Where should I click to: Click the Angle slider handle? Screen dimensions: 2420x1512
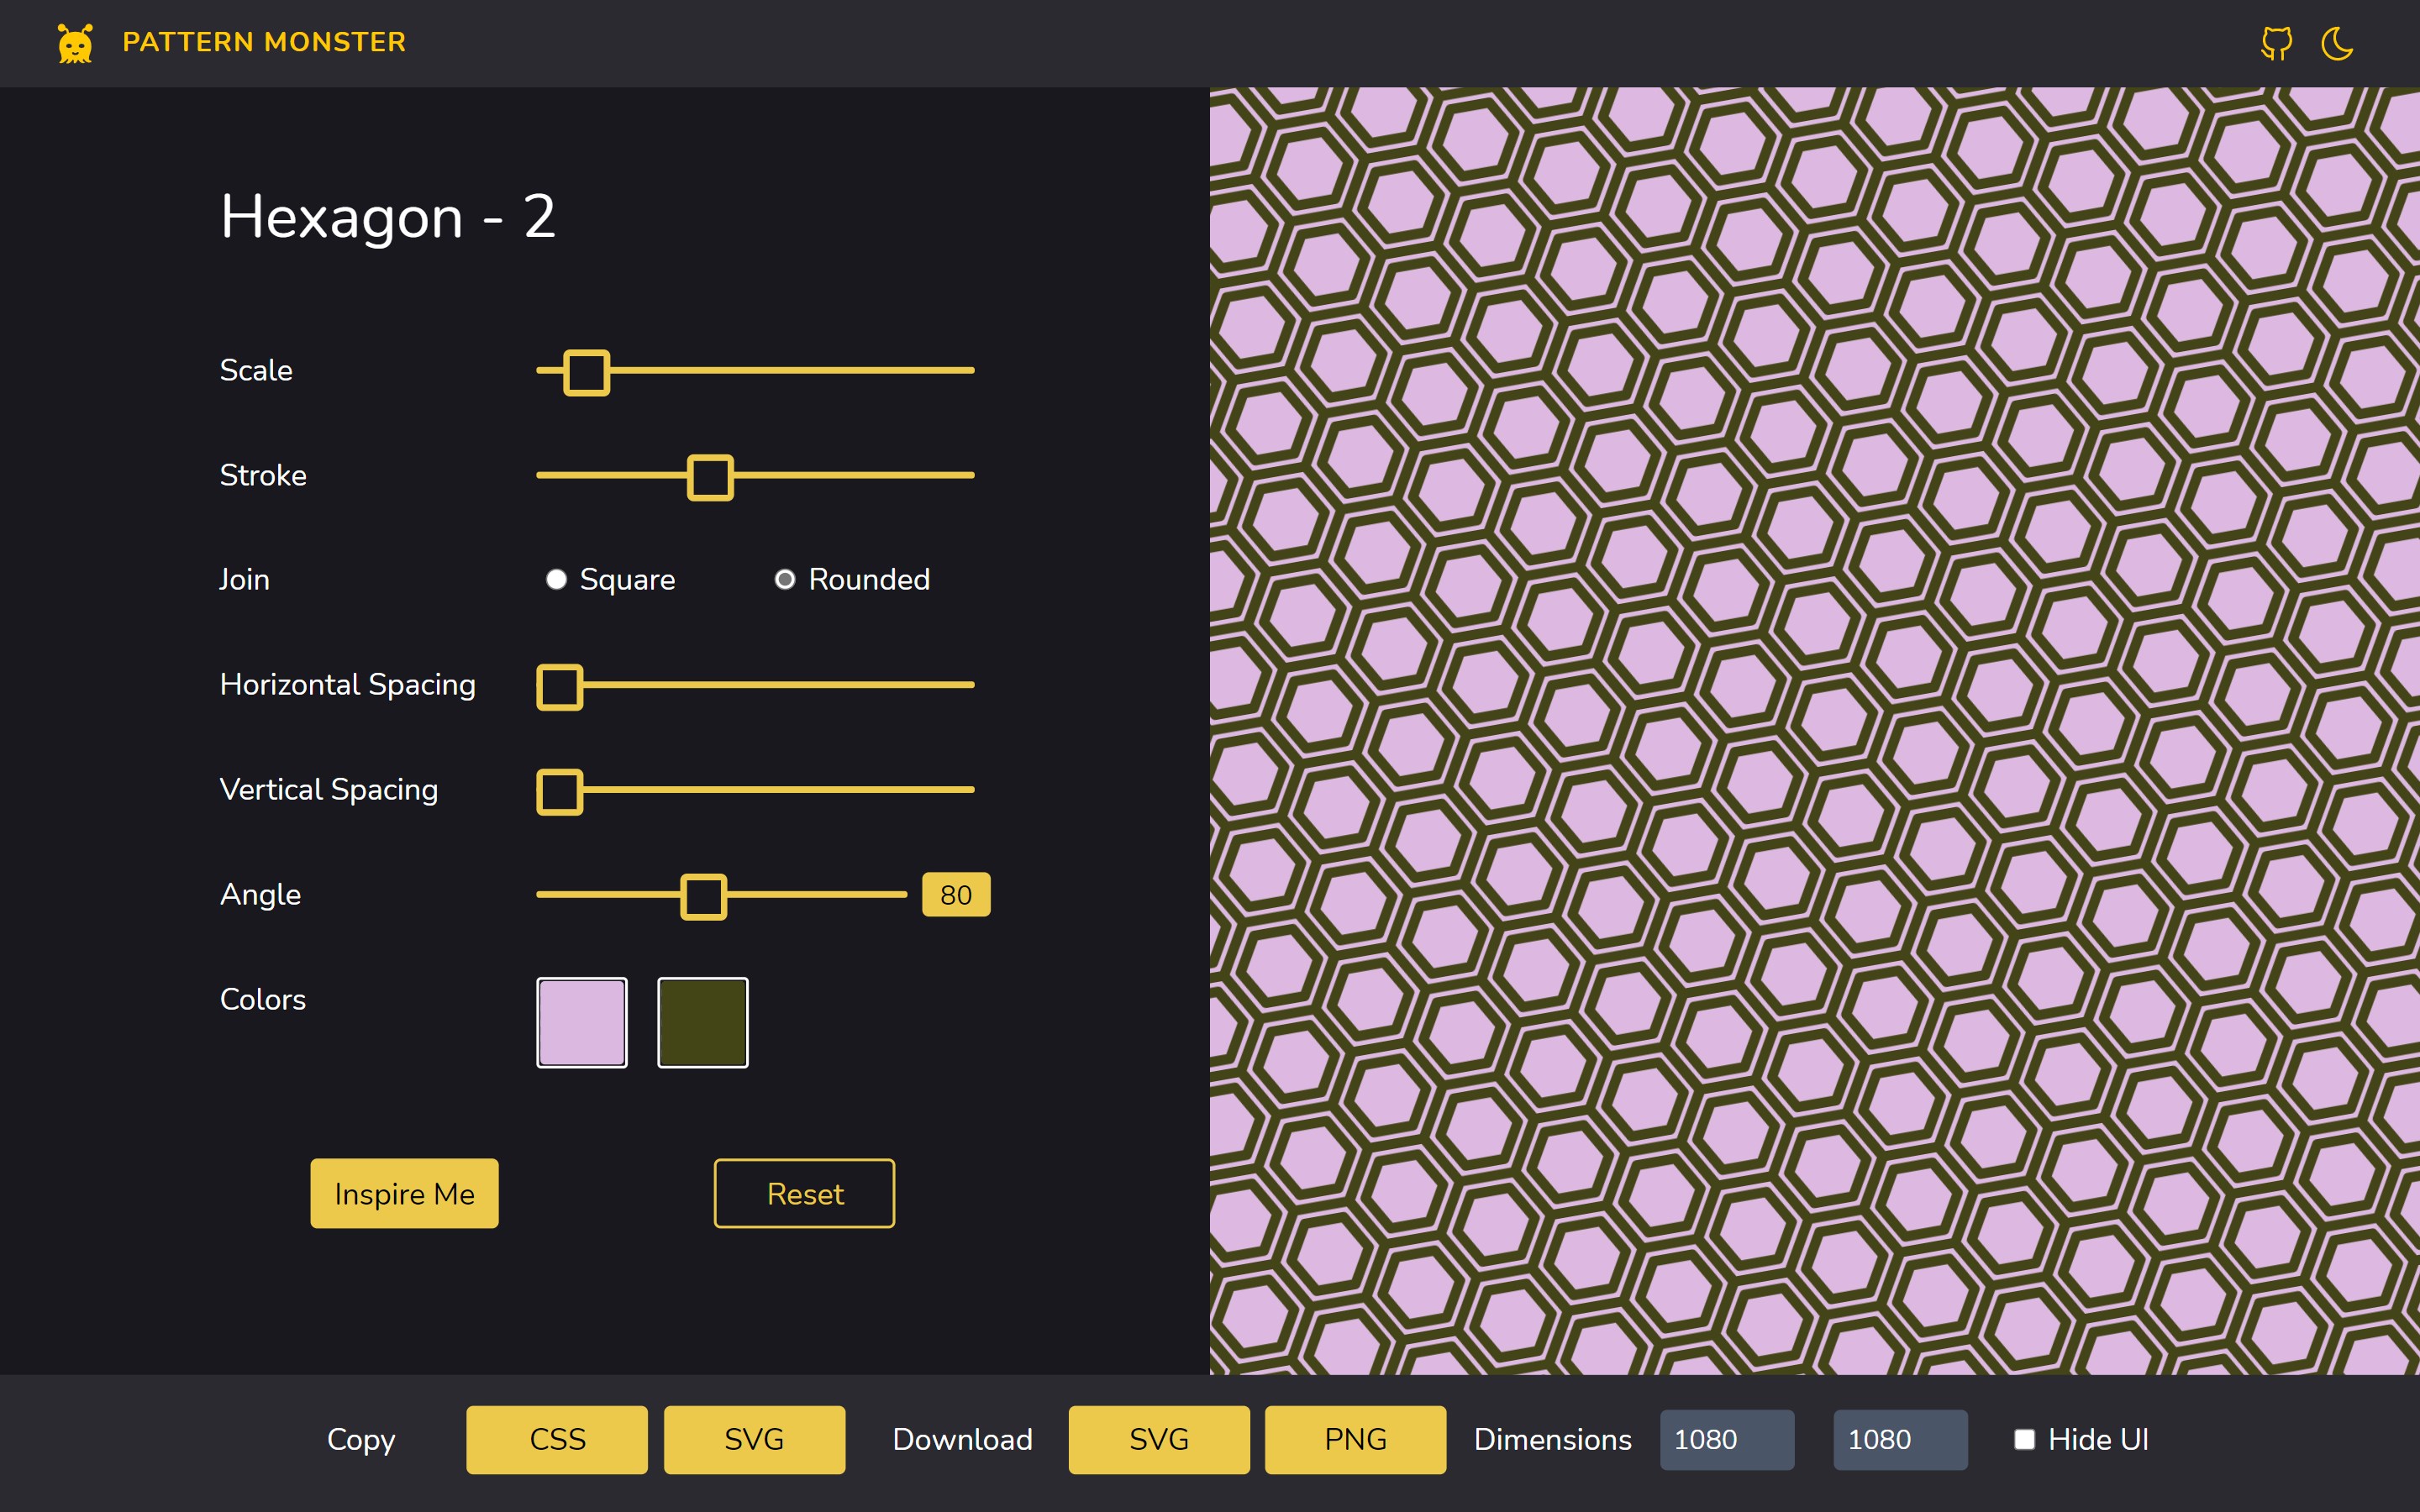(703, 896)
